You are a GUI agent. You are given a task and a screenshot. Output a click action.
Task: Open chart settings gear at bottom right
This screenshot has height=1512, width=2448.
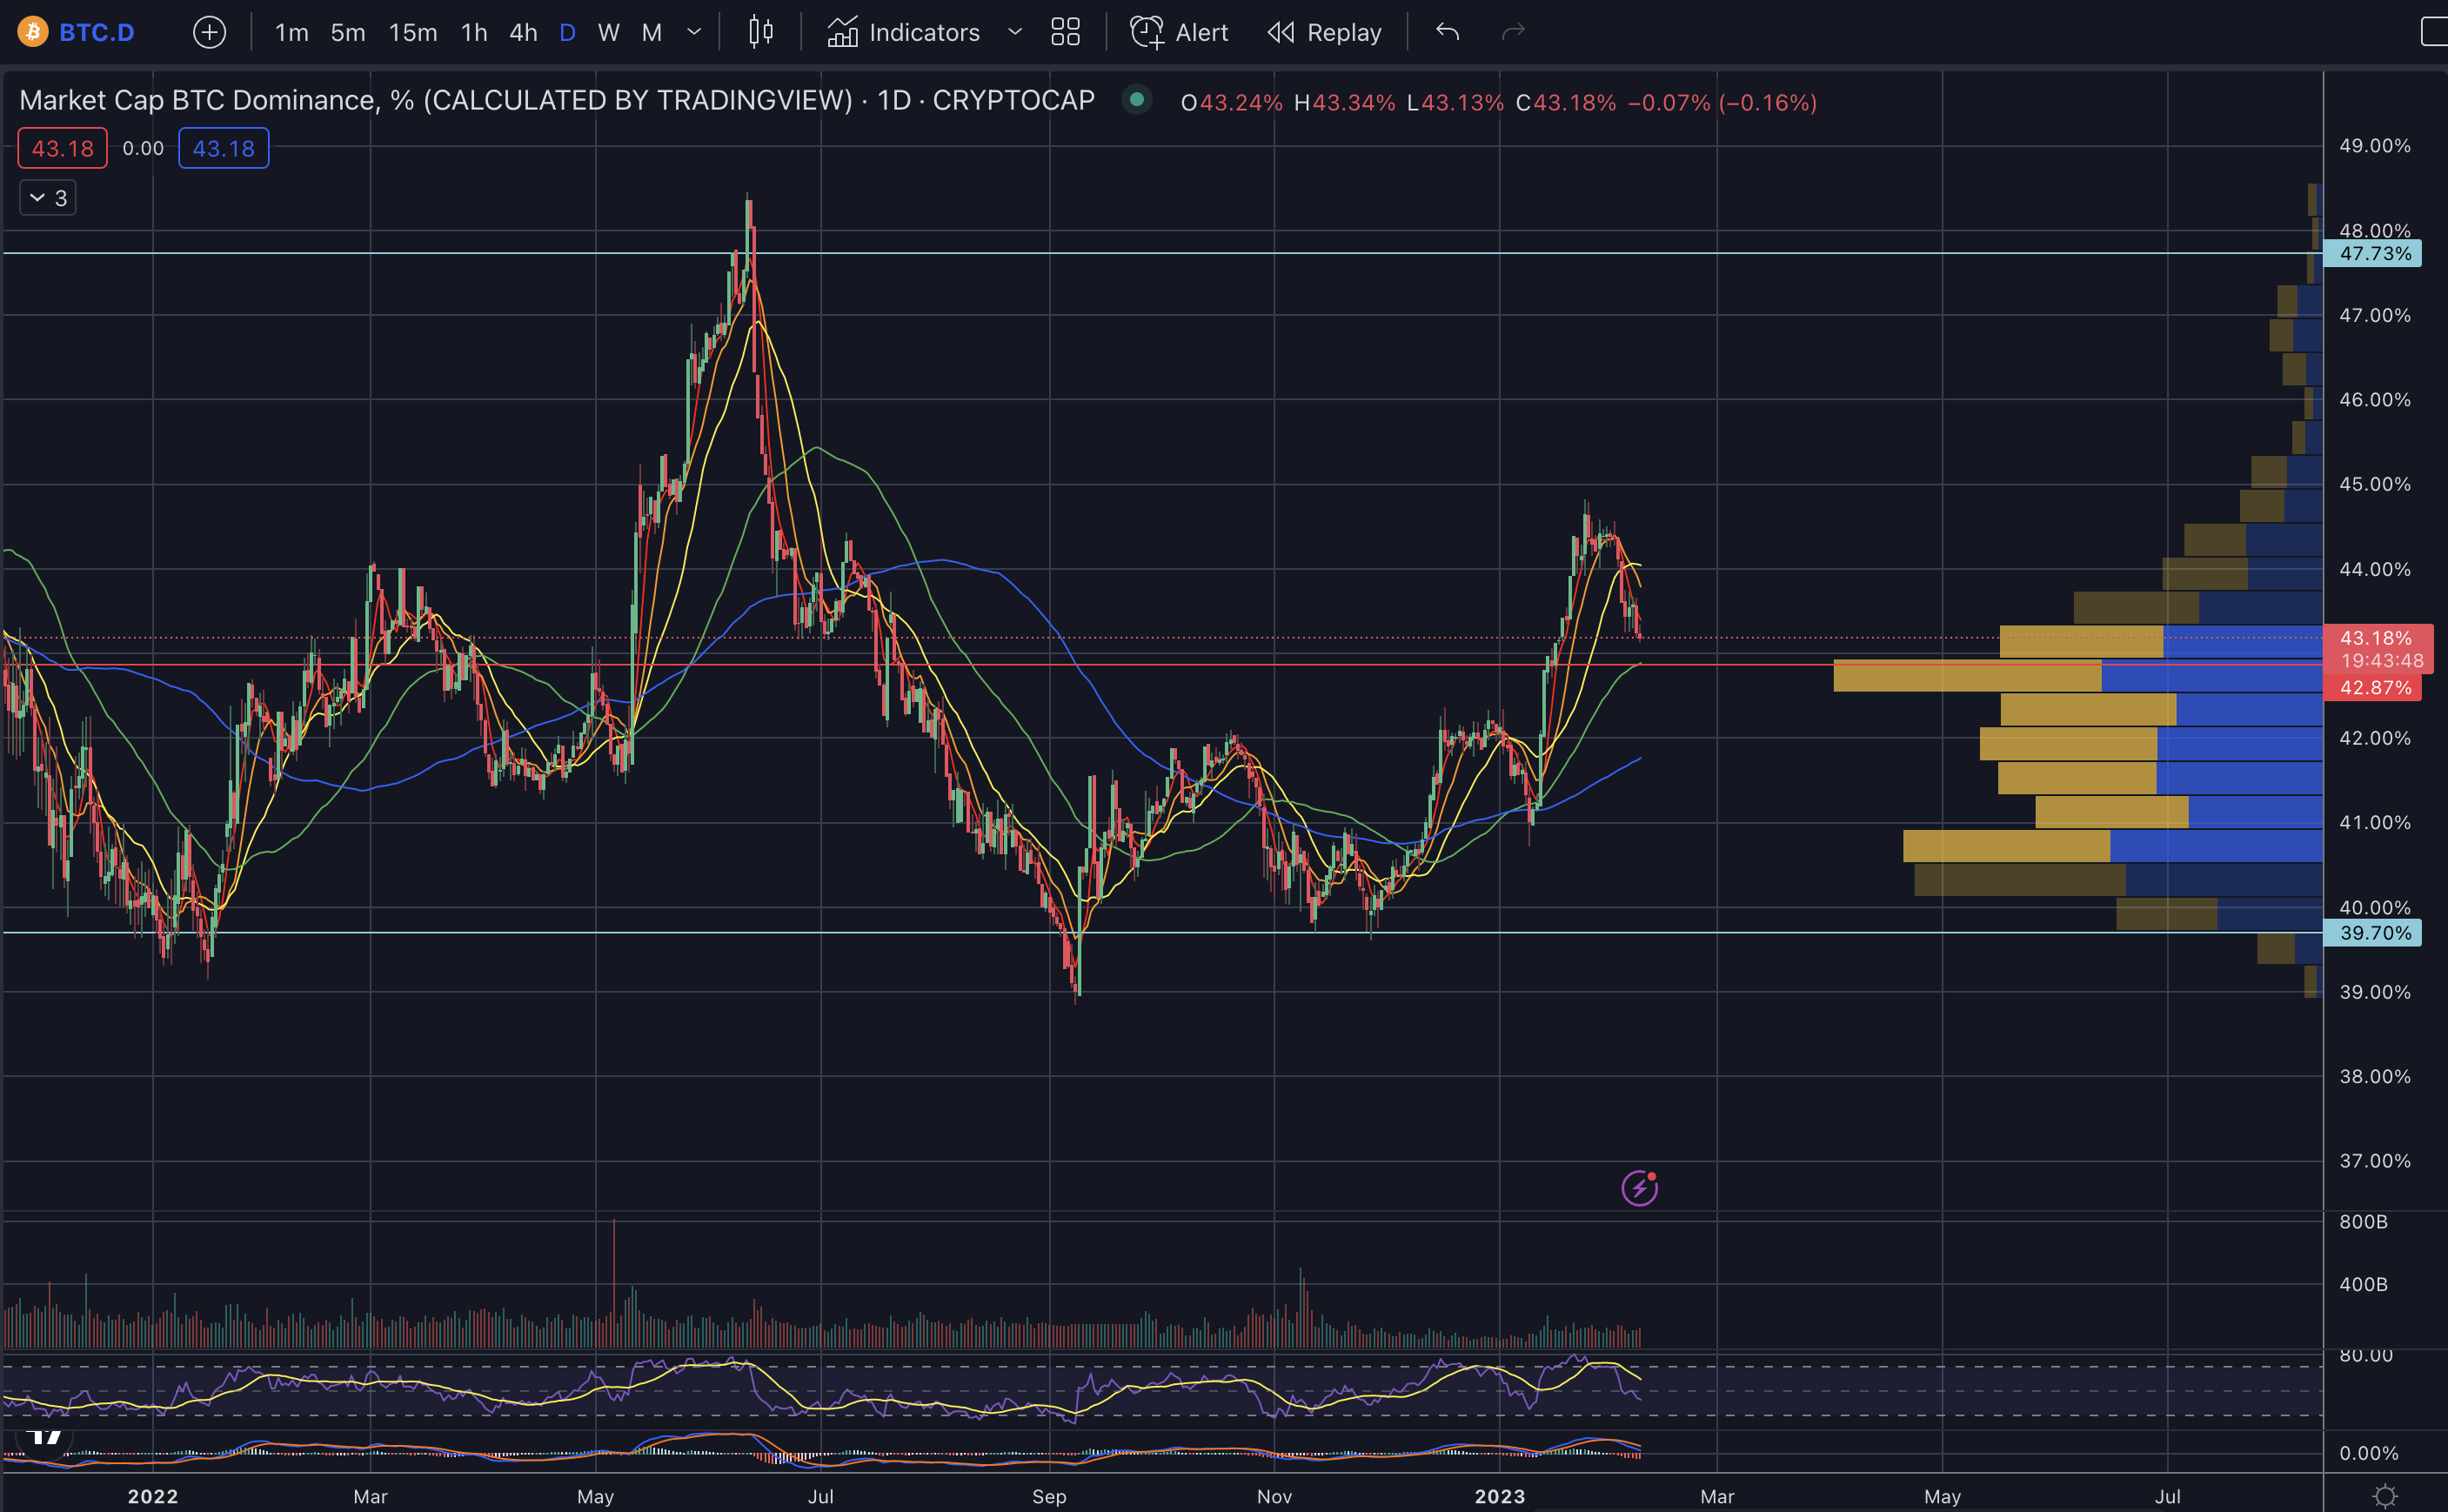click(x=2385, y=1496)
